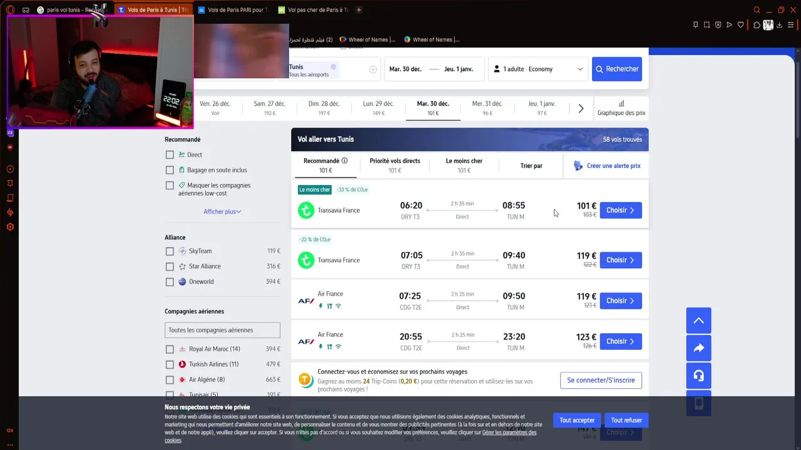Check Royal Air Maroc checkbox
Screen dimensions: 801x450
click(x=170, y=349)
